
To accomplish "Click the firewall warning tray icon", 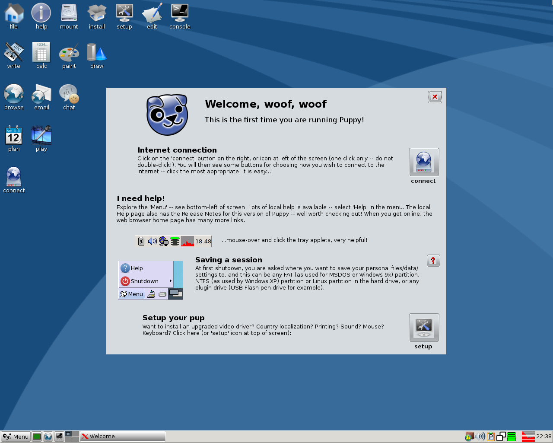I will pos(470,437).
